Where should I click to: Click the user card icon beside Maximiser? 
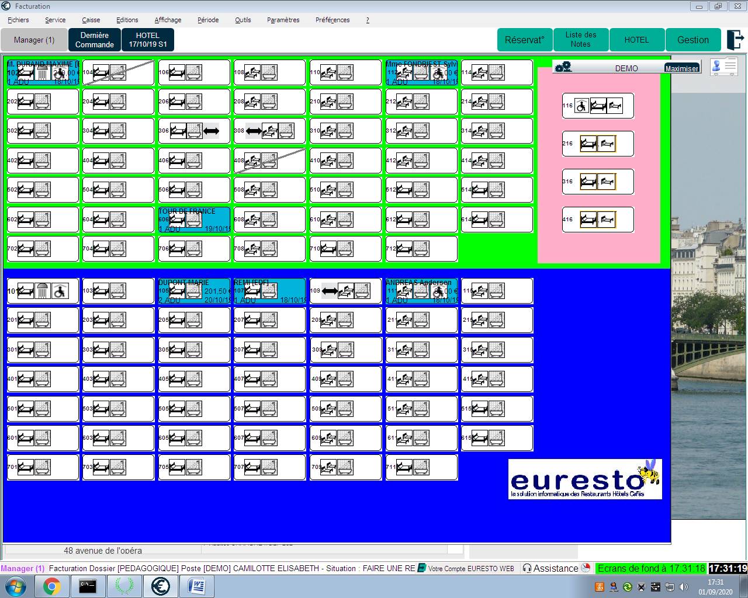click(x=724, y=67)
